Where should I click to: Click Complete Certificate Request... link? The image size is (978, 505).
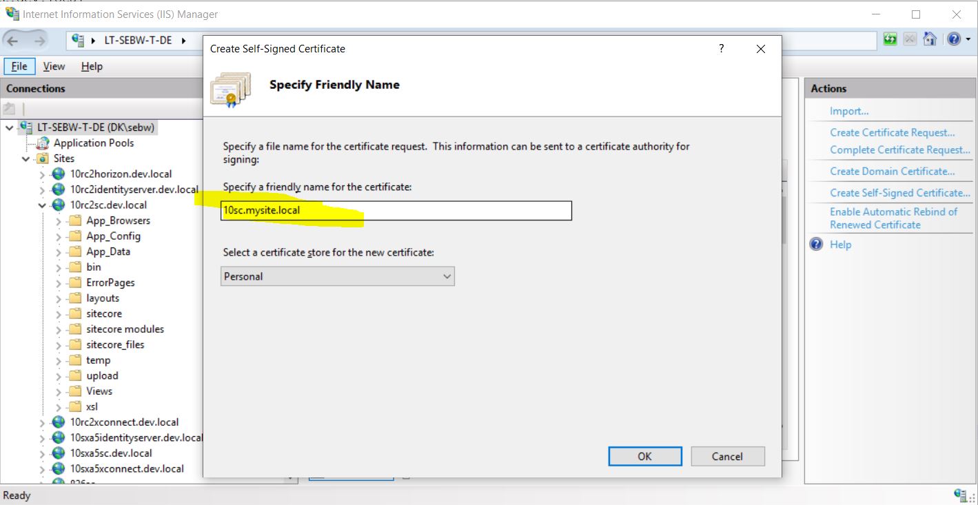[900, 150]
